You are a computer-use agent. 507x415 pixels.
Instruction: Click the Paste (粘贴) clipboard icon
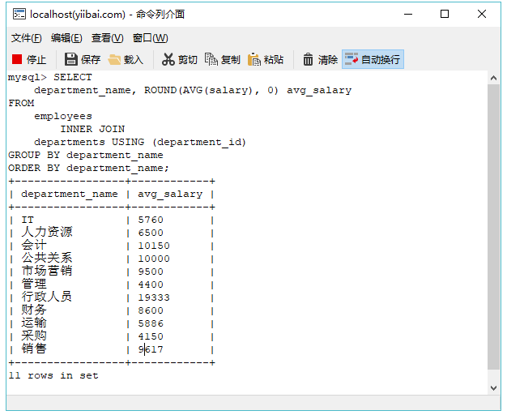(x=254, y=59)
